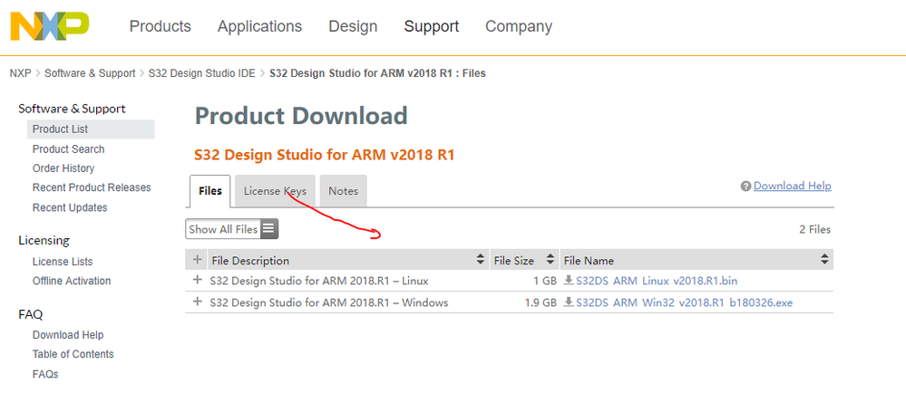The image size is (906, 393).
Task: Click the 'S32 Design Studio for ARM 2018.R1 – Windows' description
Action: (x=329, y=302)
